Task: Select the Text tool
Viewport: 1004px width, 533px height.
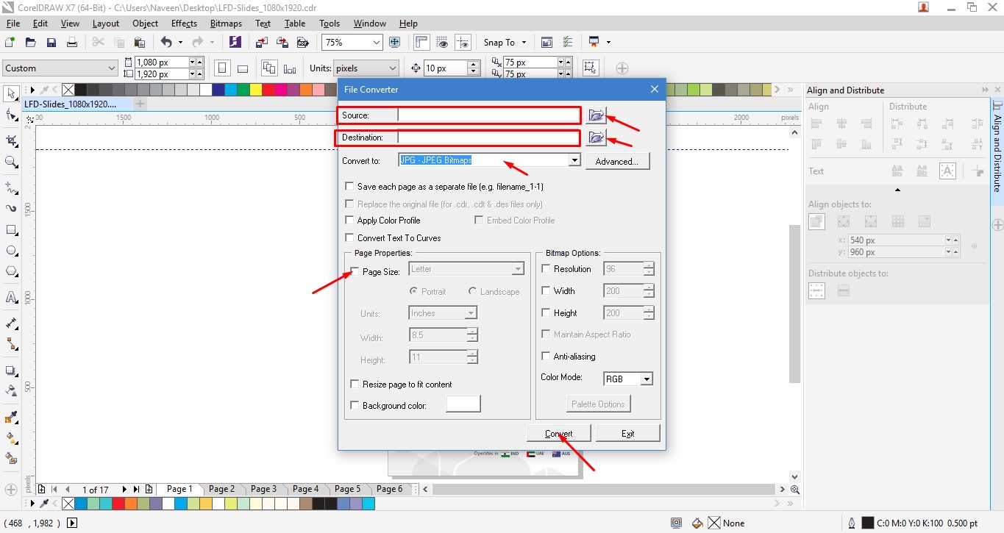Action: pos(10,296)
